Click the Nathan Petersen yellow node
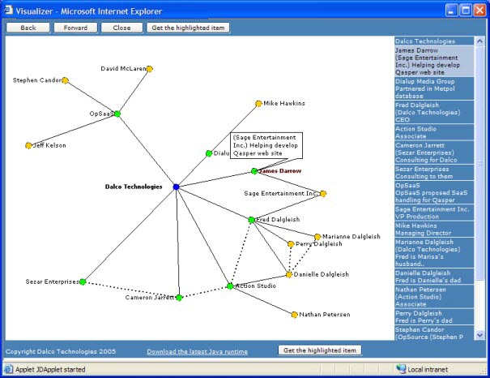 point(294,315)
